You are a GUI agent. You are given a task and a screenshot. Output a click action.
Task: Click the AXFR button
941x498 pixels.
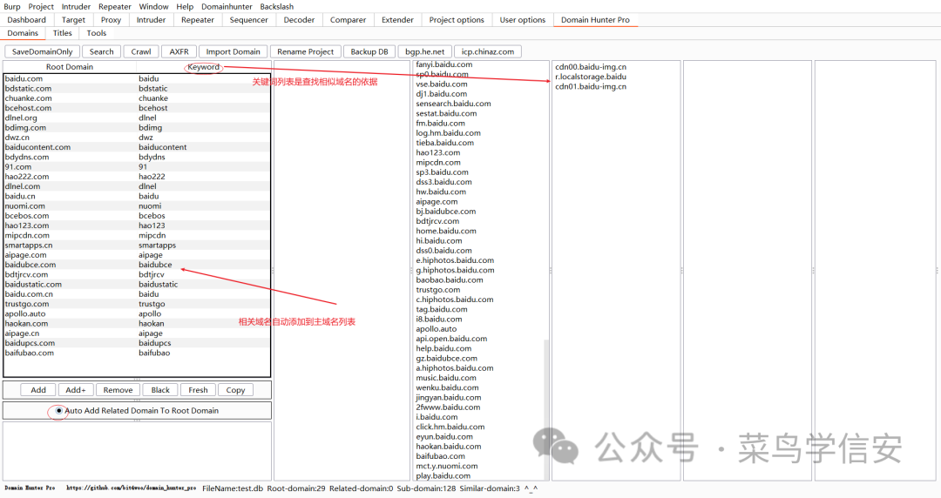(179, 51)
